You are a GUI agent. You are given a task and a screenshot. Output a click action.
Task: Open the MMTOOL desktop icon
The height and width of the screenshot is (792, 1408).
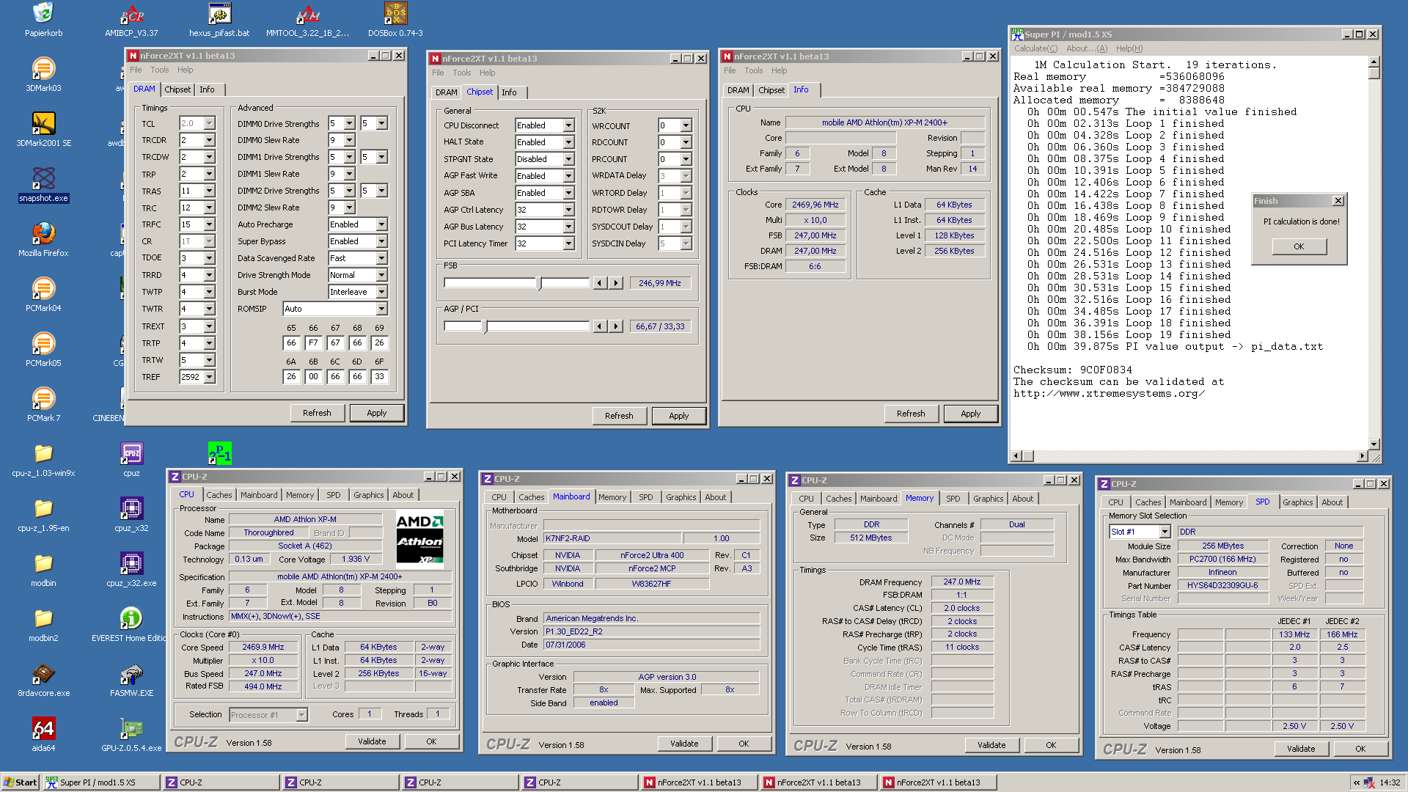pyautogui.click(x=307, y=20)
